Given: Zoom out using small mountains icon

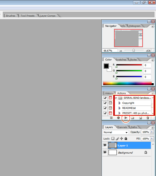Looking at the screenshot, I should point(121,51).
